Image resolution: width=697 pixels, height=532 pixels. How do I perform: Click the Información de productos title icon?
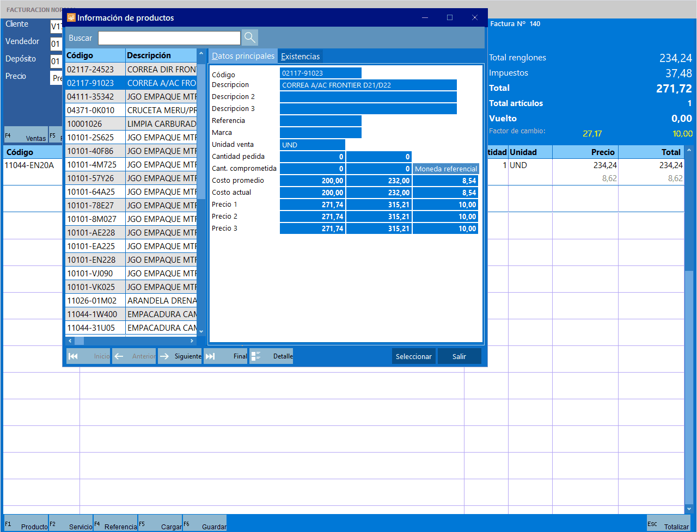(x=71, y=17)
